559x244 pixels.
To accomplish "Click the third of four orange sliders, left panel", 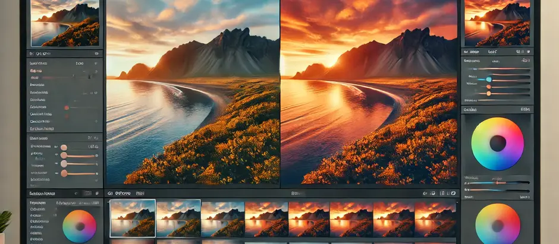I will click(x=78, y=164).
